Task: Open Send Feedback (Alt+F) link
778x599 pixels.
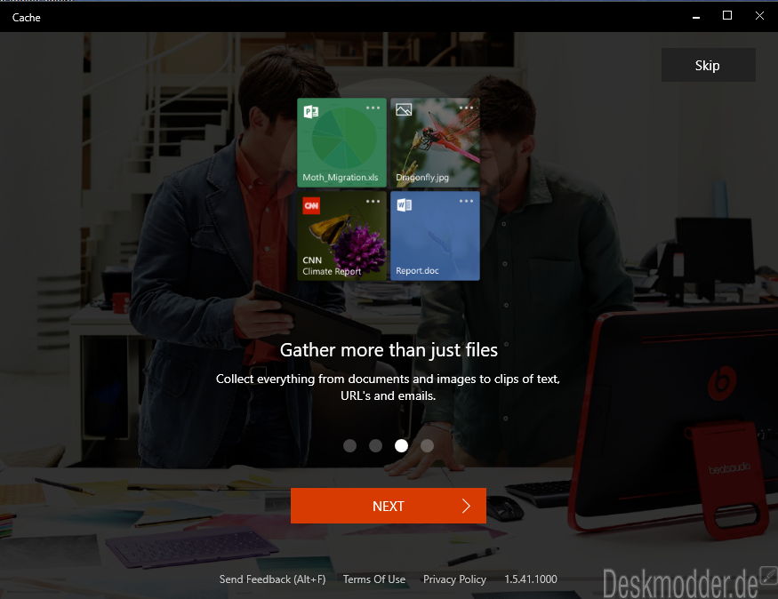Action: click(273, 579)
